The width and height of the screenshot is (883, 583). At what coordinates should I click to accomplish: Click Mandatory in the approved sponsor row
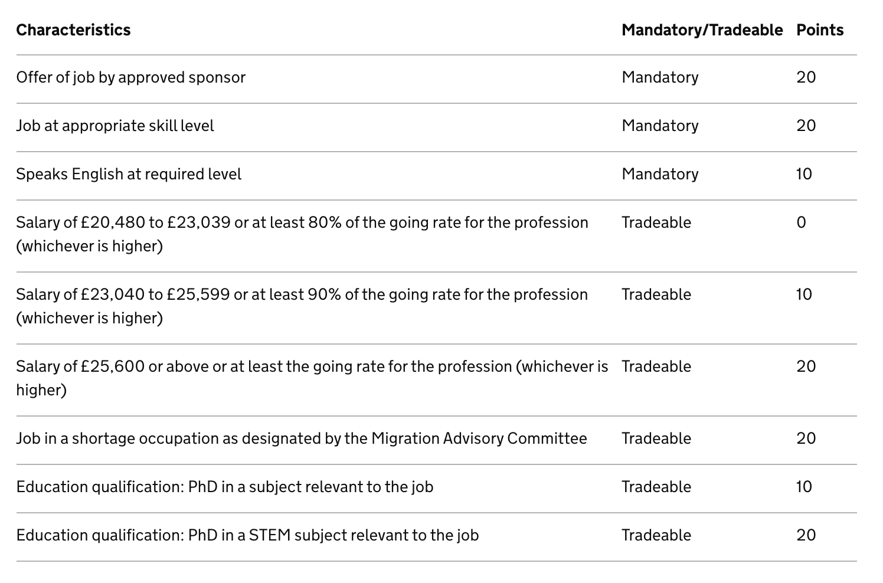(x=660, y=77)
